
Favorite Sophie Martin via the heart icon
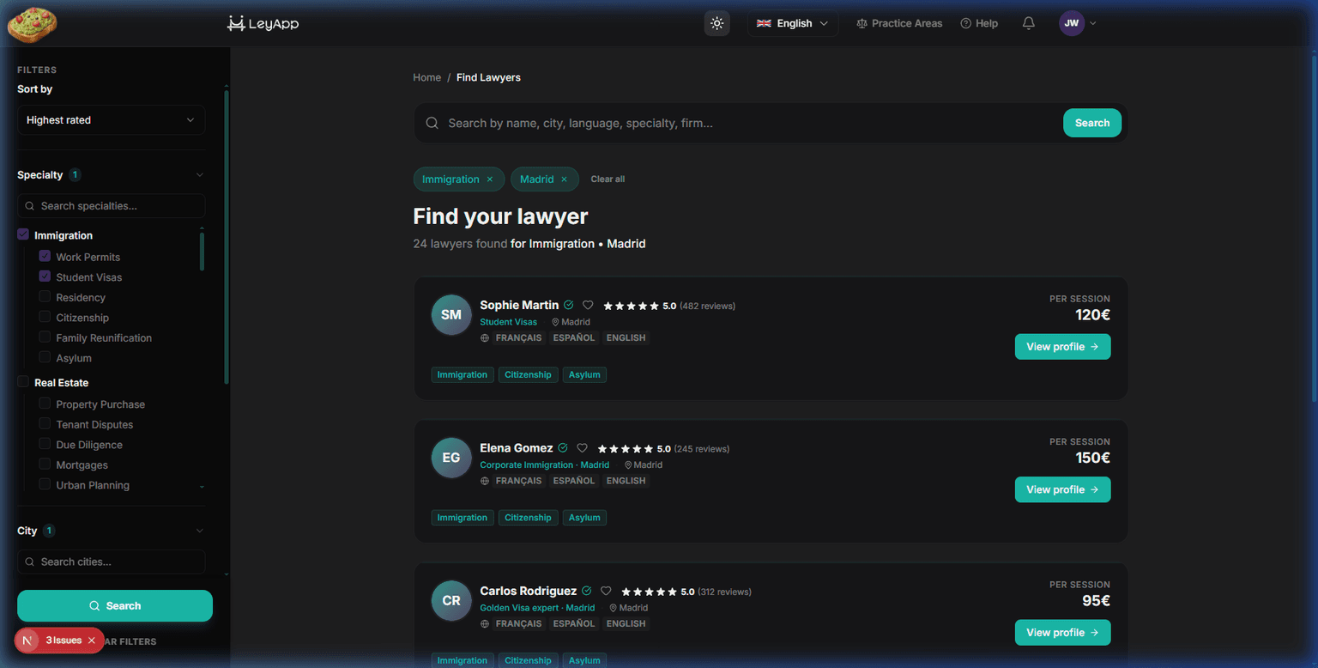click(x=588, y=305)
